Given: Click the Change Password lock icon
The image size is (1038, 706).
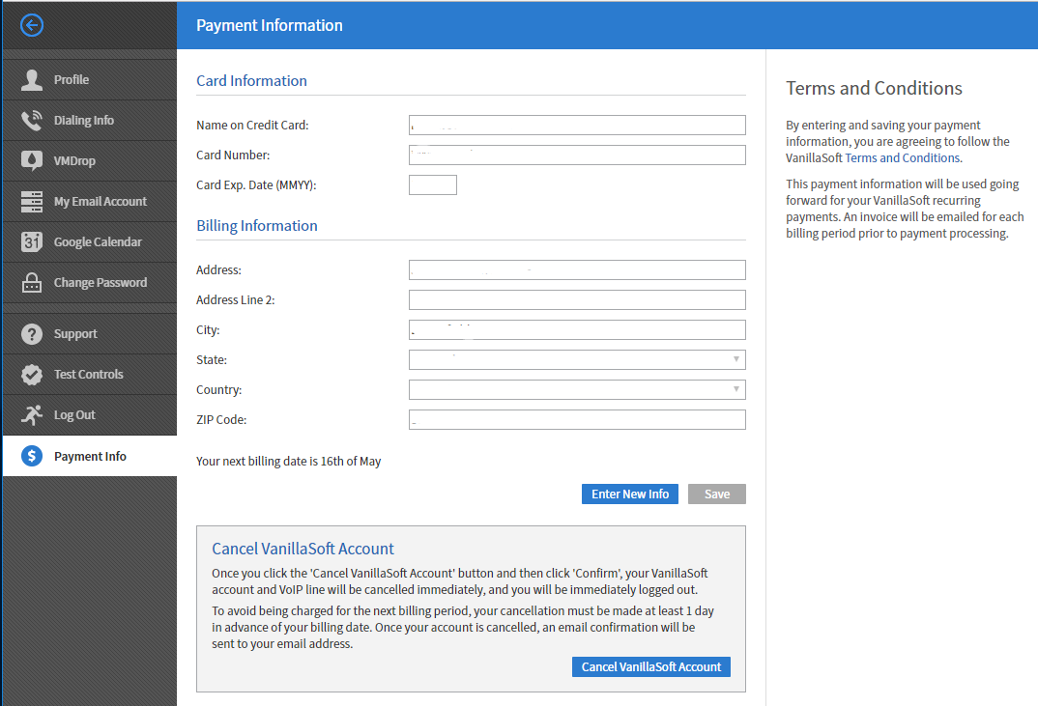Looking at the screenshot, I should pyautogui.click(x=31, y=283).
